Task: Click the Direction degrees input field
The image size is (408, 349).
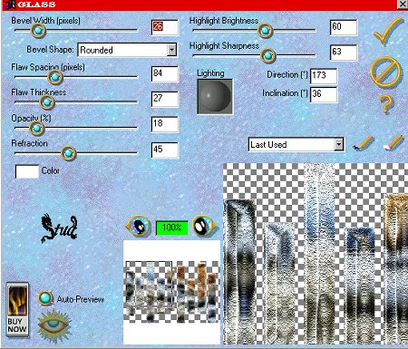Action: point(324,76)
